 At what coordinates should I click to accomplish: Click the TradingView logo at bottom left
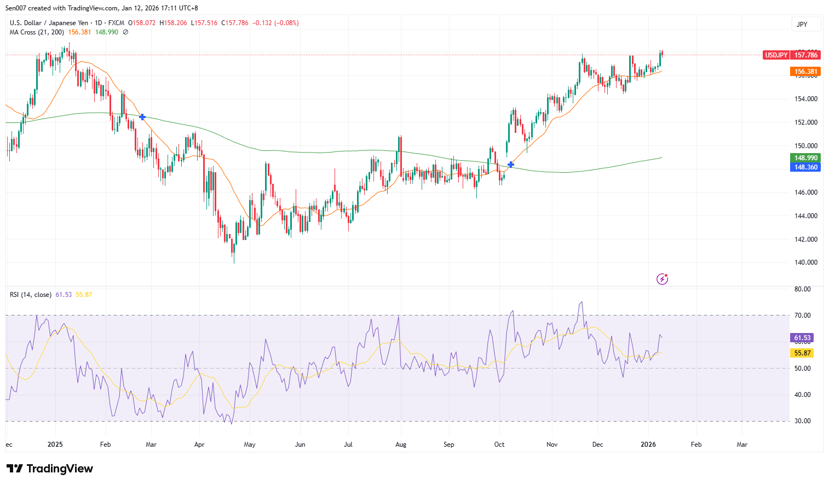click(x=49, y=469)
